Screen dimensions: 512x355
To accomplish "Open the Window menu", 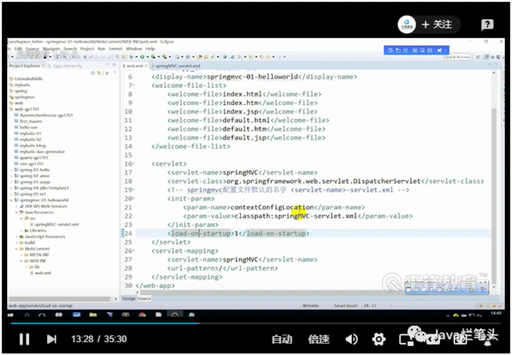I will 134,49.
